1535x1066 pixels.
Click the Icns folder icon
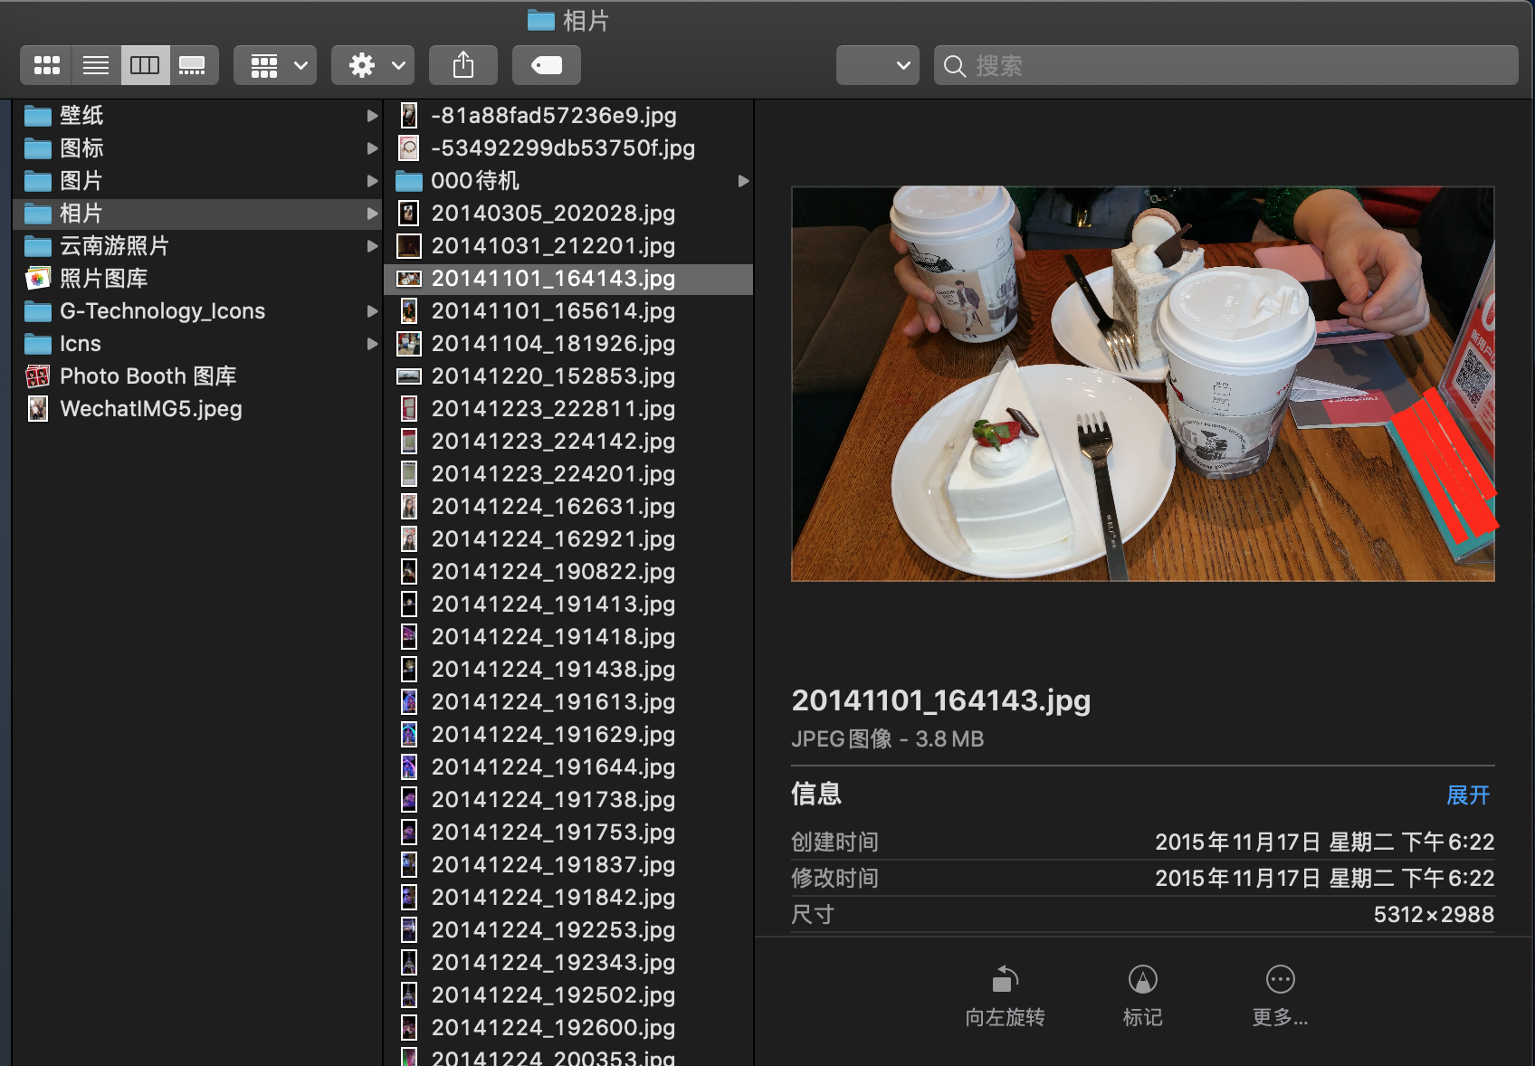38,344
